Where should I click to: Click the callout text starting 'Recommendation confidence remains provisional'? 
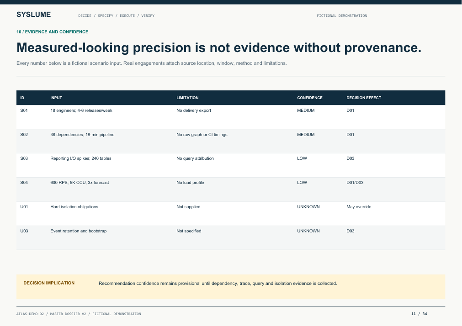[x=218, y=283]
